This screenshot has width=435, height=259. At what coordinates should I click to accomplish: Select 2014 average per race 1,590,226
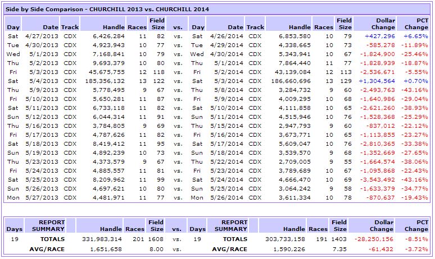pyautogui.click(x=289, y=249)
